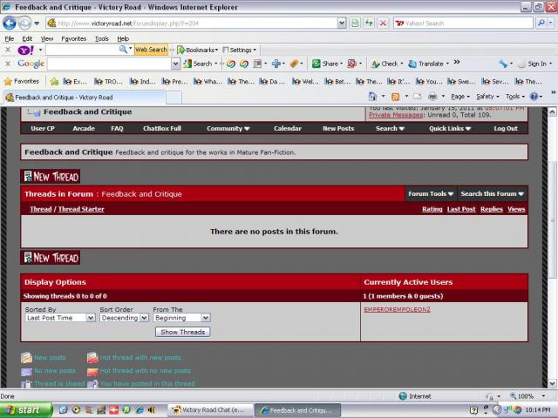Open the Tools menu in menu bar

pos(102,38)
